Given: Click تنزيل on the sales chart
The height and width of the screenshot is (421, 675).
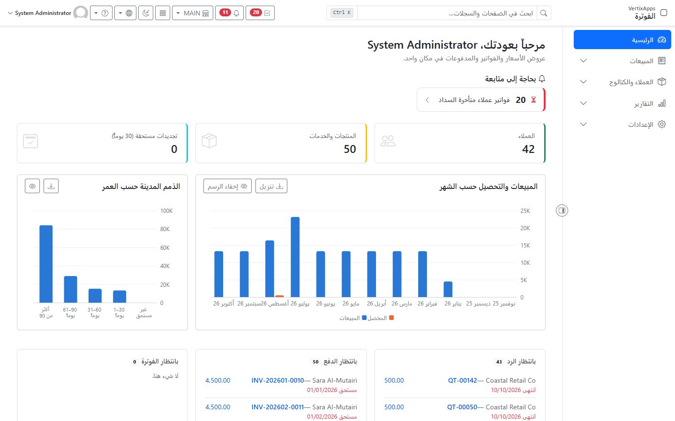Looking at the screenshot, I should 271,186.
